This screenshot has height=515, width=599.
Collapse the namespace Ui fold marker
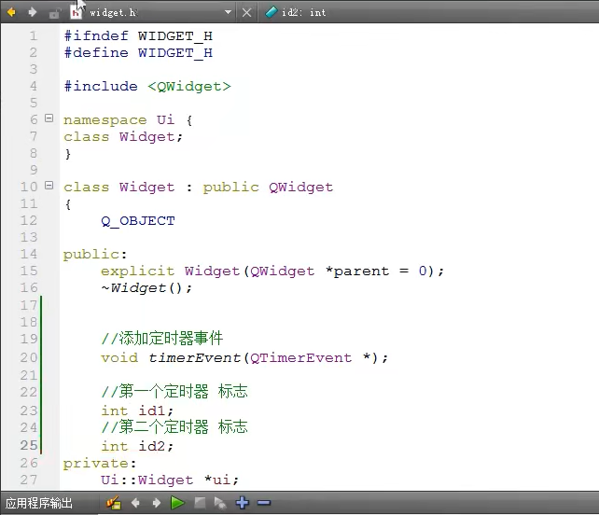click(x=49, y=118)
